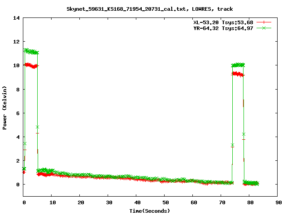
Task: Click the Power (Kelvin) y-axis label
Action: [x=5, y=107]
